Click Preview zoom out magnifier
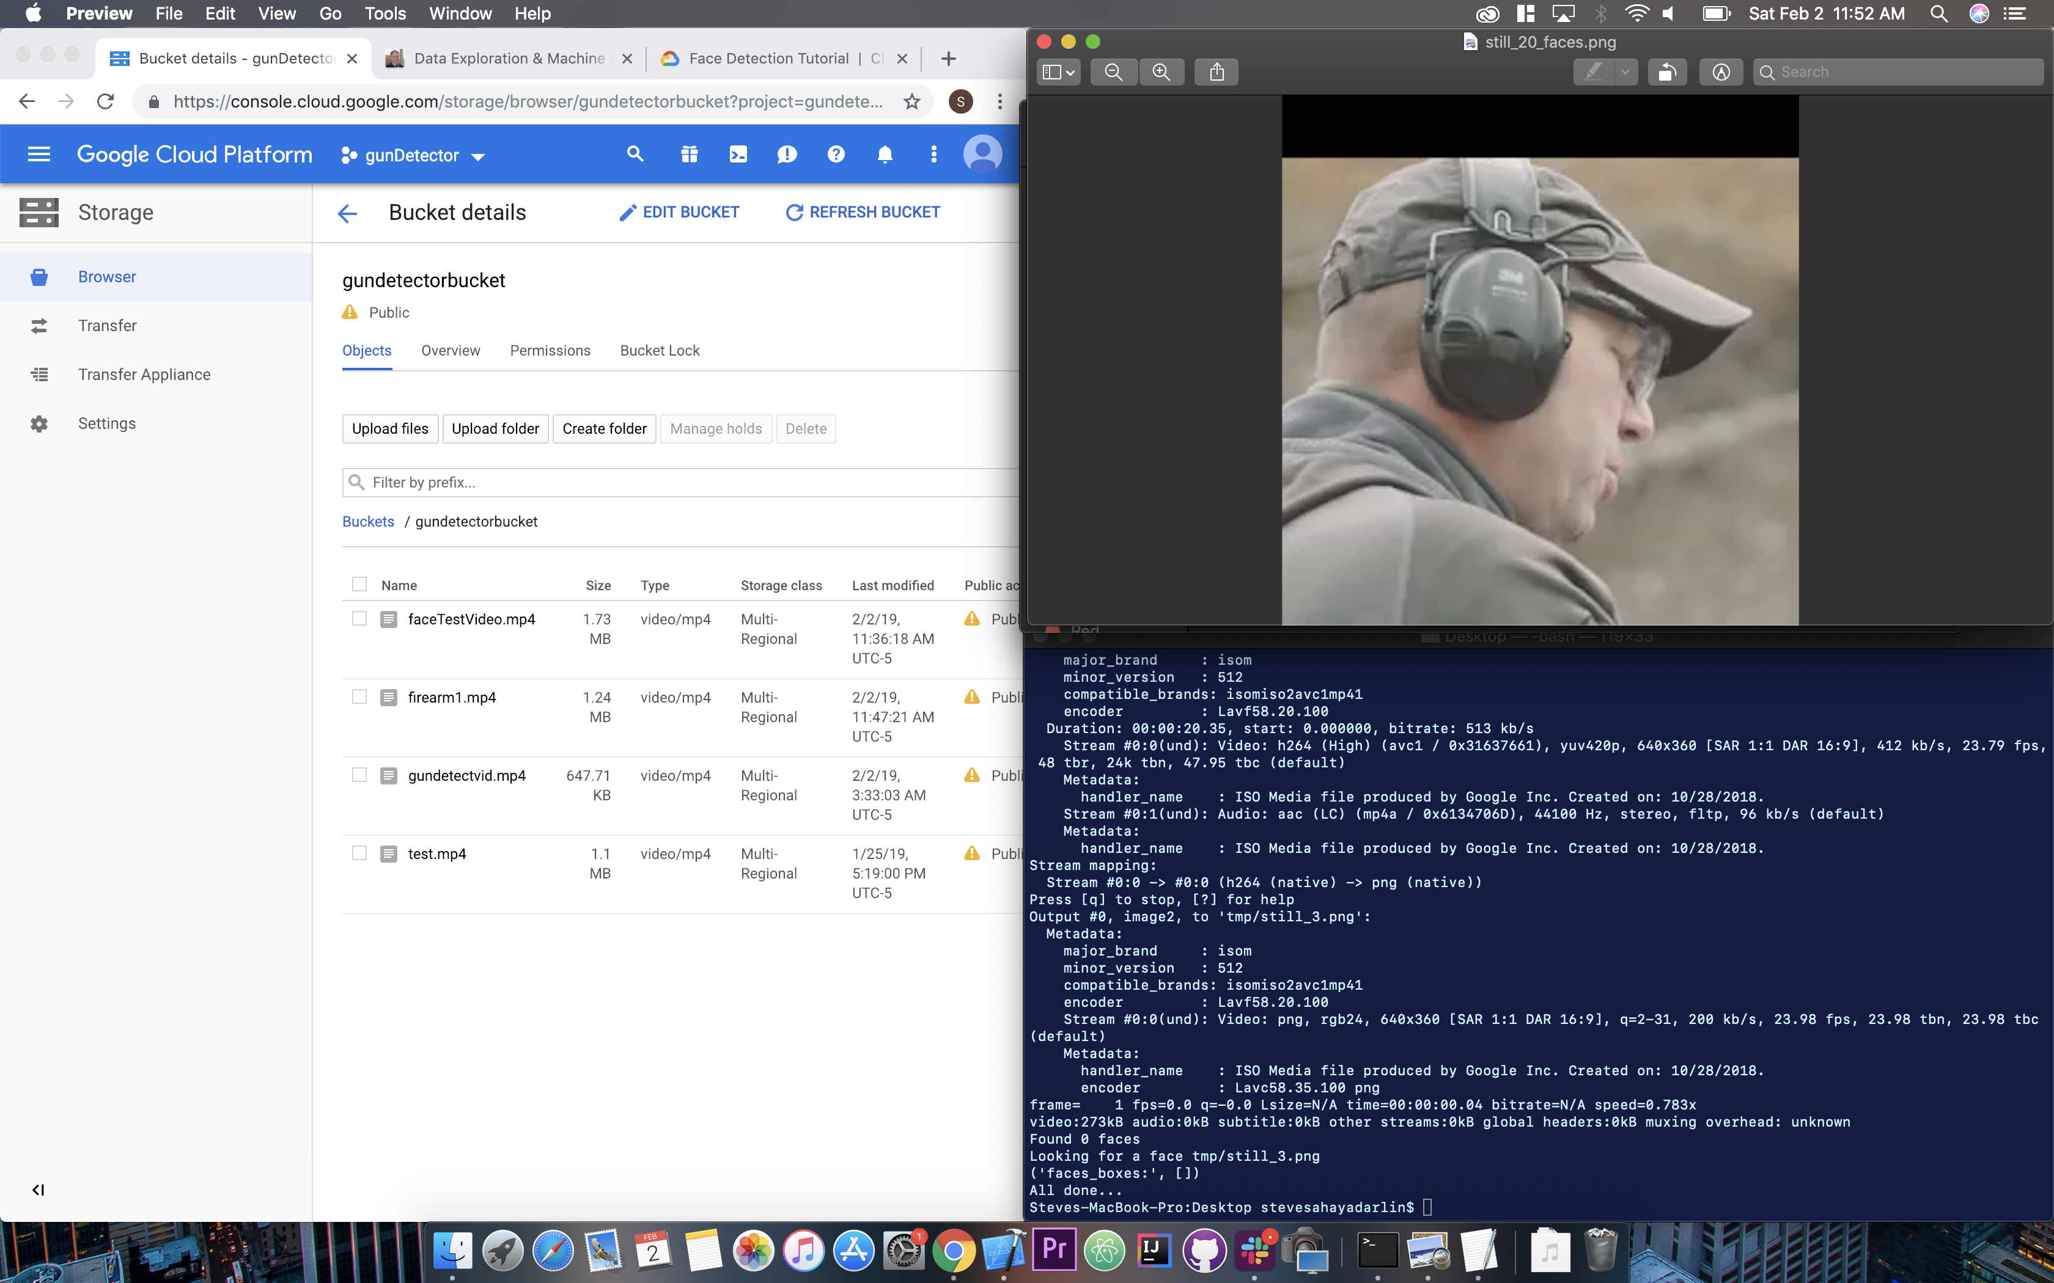The image size is (2054, 1283). point(1113,72)
